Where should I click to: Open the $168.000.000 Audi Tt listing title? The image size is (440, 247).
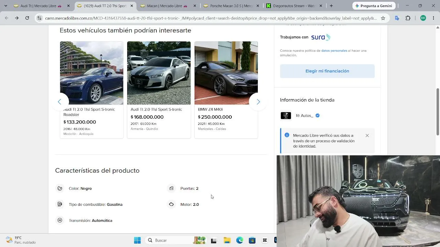[x=156, y=109]
